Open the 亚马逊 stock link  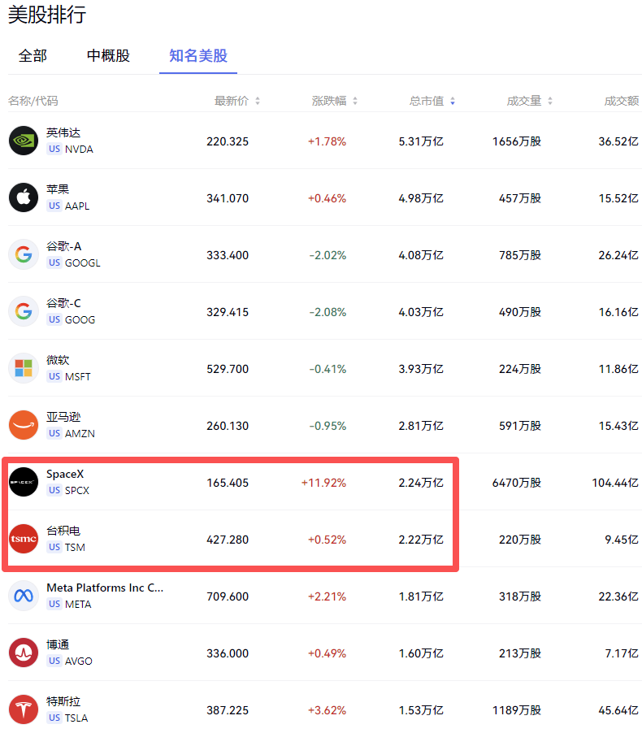point(63,417)
